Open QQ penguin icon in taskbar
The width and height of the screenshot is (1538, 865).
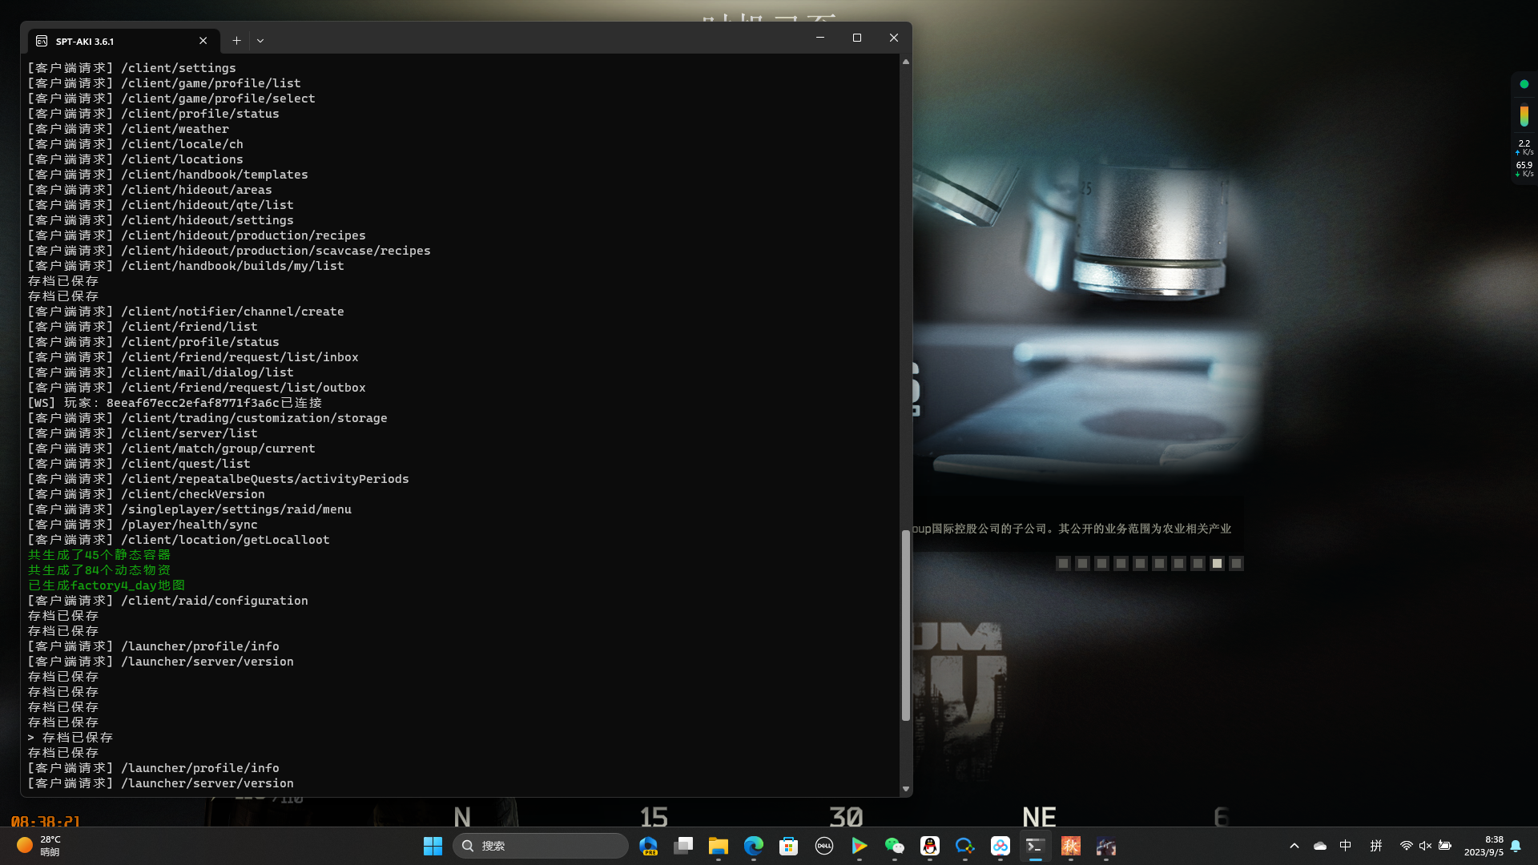pos(929,846)
